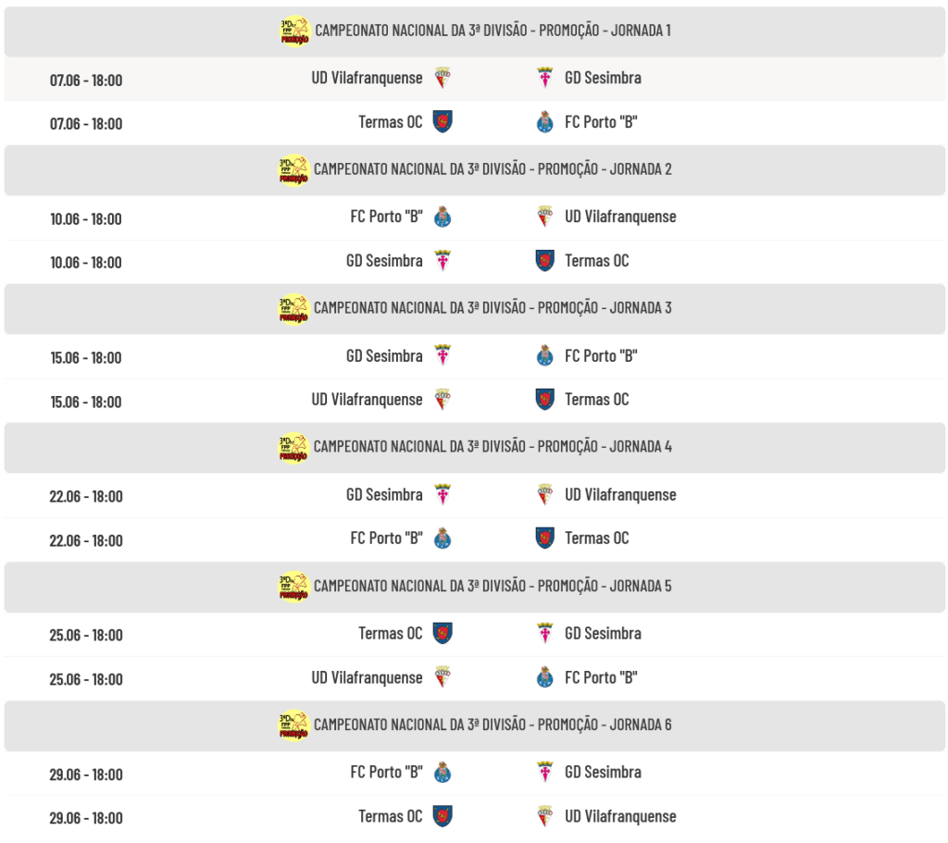Open Jornada 2 competition header
This screenshot has height=843, width=948.
(x=475, y=170)
